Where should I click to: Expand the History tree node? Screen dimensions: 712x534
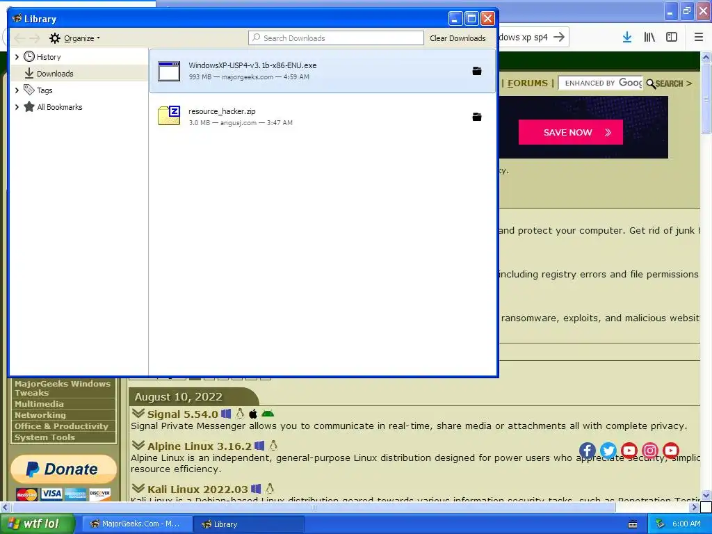[17, 57]
